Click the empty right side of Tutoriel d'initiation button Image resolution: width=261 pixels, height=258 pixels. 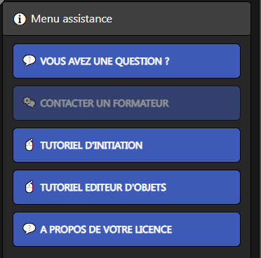(192, 145)
